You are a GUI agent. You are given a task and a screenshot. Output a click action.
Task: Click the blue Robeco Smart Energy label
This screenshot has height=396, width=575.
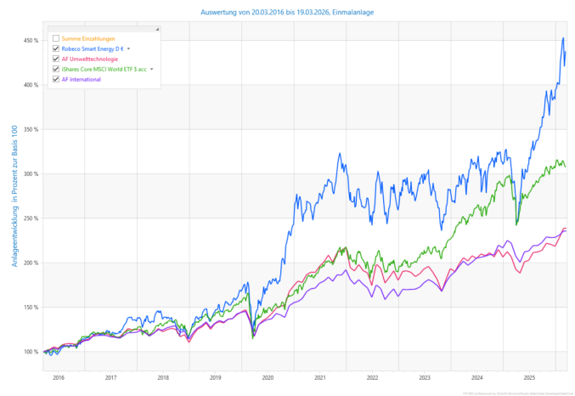[x=93, y=49]
